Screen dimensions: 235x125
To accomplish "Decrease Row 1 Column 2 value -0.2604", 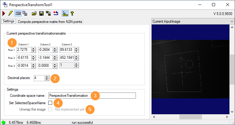I will 55,51.
